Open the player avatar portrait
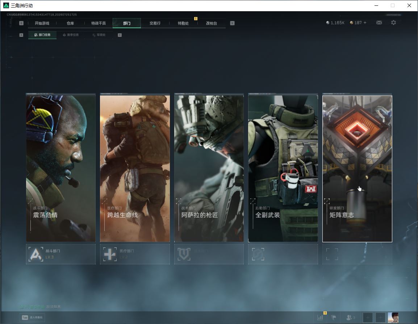 (x=393, y=317)
